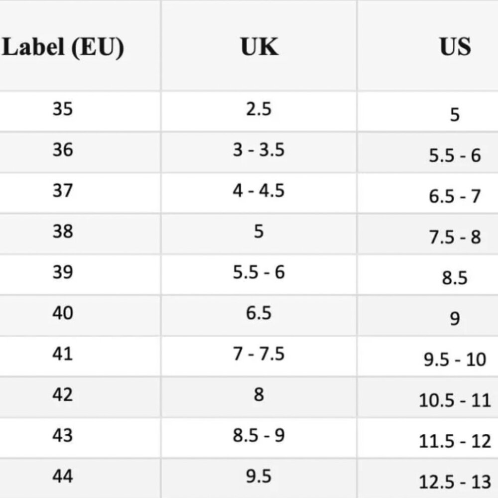Click the US 5.5 - 6 cell
Screen dimensions: 498x498
point(428,152)
